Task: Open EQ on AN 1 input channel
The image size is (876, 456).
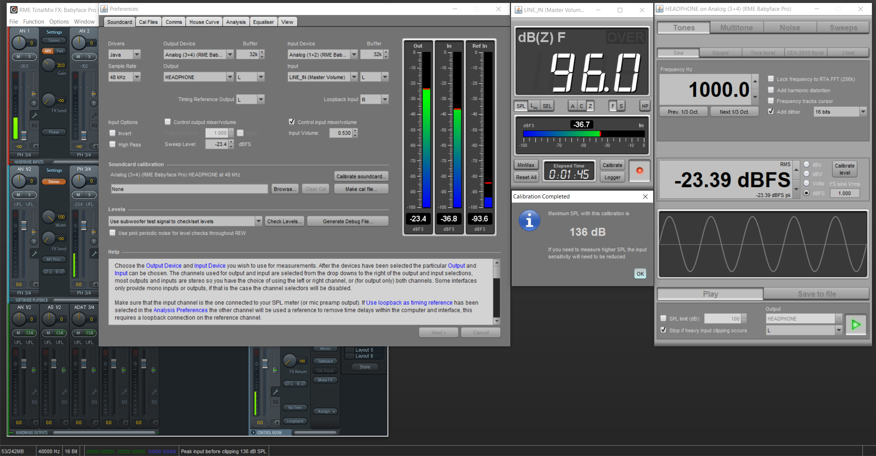Action: tap(34, 125)
